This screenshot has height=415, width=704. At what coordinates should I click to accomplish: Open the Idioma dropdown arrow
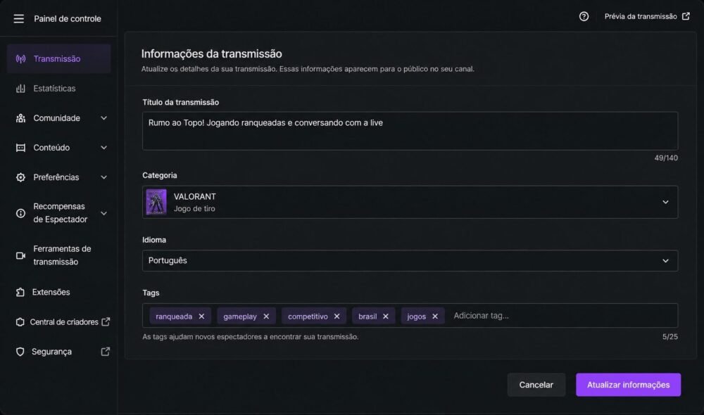665,261
